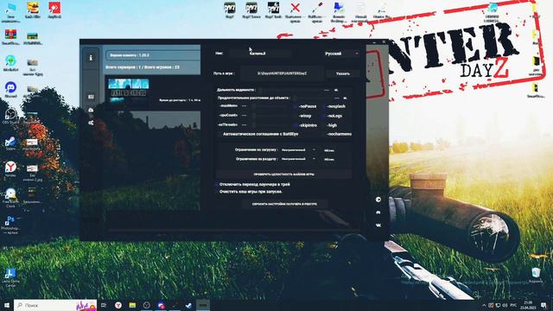Open the info section in launcher sidebar
The image size is (553, 311).
pos(91,58)
